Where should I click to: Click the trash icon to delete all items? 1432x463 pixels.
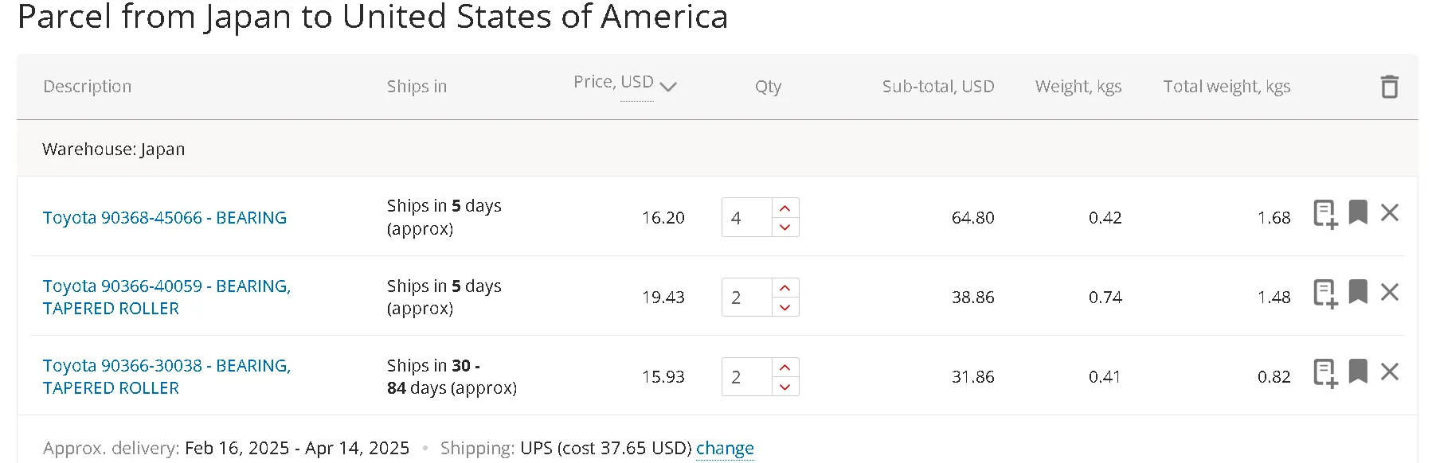pyautogui.click(x=1389, y=86)
